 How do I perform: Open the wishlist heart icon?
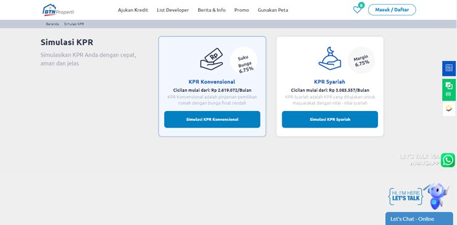click(x=357, y=10)
